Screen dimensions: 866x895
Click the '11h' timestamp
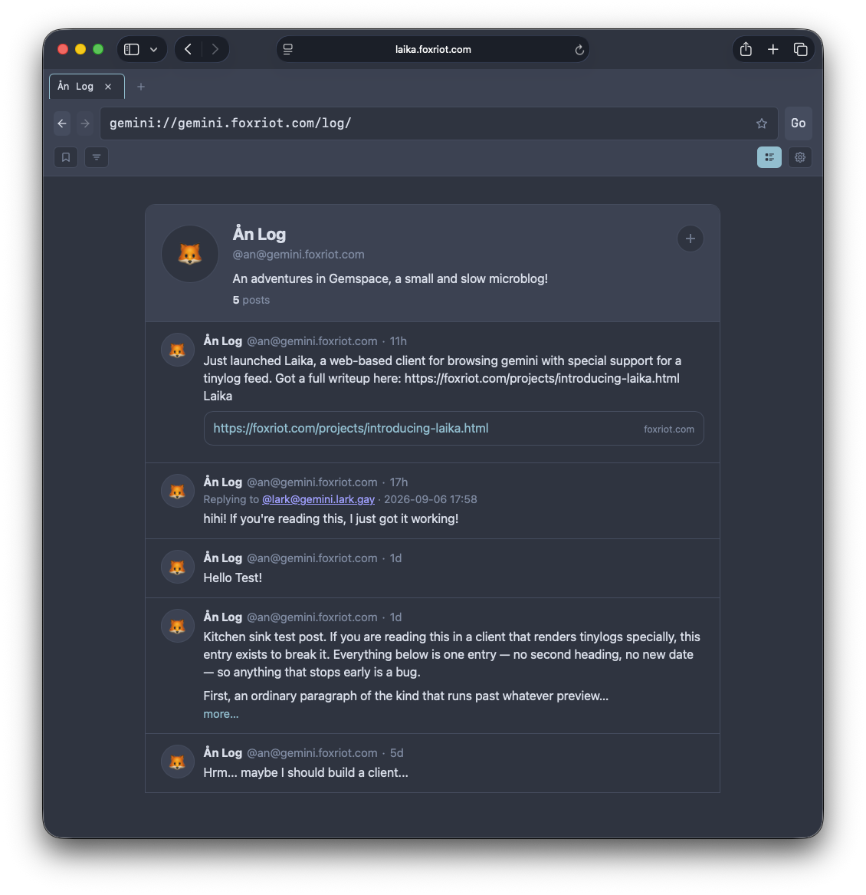click(399, 341)
